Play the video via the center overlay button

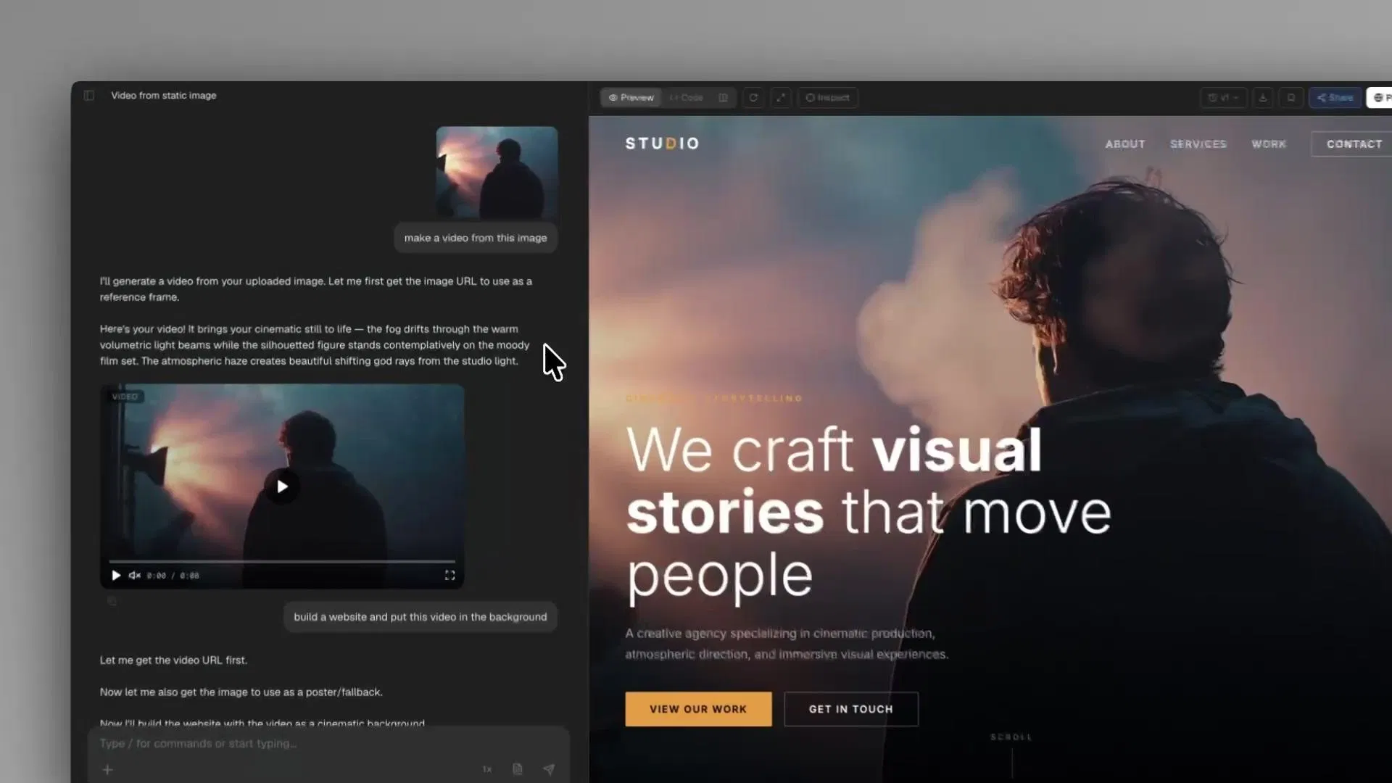(x=282, y=486)
